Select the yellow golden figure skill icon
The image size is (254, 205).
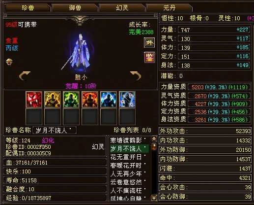point(53,100)
